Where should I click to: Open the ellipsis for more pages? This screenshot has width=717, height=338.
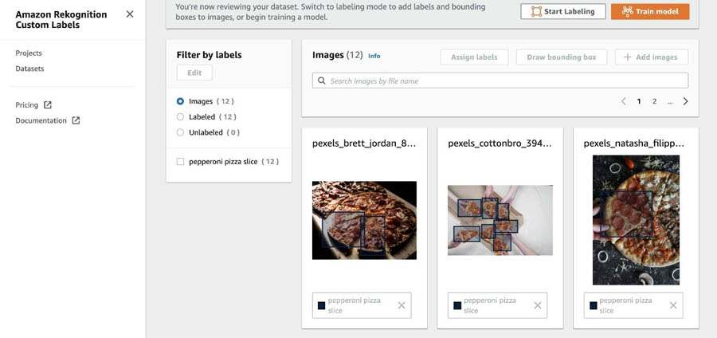670,102
